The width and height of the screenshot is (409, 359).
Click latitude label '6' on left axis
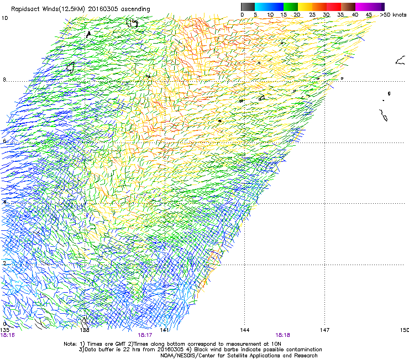tap(4, 141)
